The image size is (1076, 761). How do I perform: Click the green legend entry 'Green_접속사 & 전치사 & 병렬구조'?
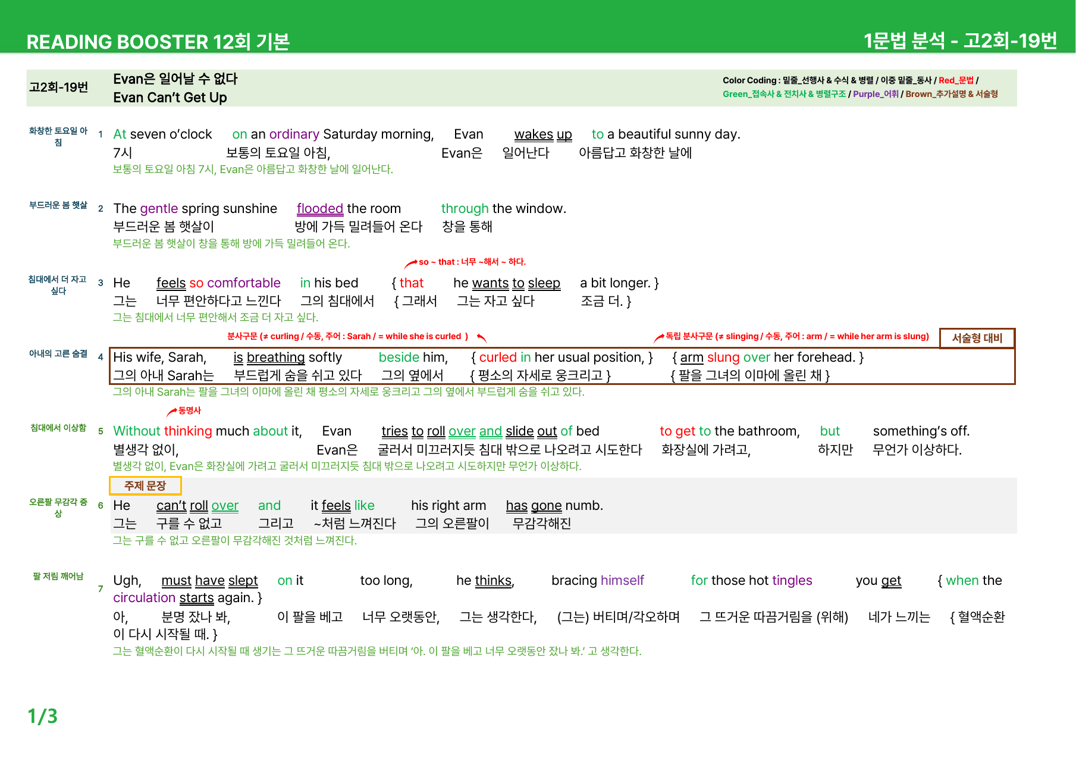[784, 94]
